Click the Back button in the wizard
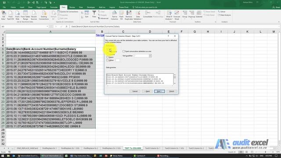Viewport: 281px width, 158px height. coord(147,91)
